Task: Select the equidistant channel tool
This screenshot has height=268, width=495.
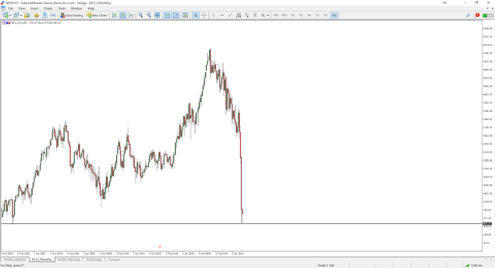Action: click(239, 15)
